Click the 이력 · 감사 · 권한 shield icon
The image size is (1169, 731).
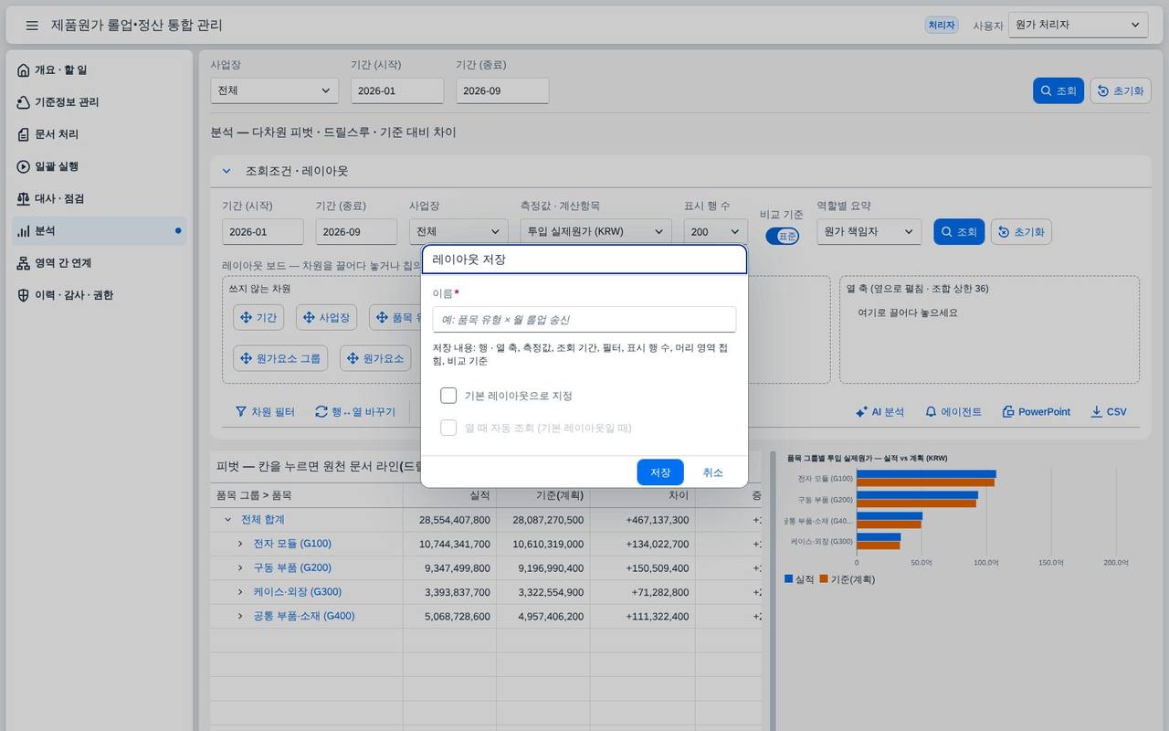click(x=24, y=295)
